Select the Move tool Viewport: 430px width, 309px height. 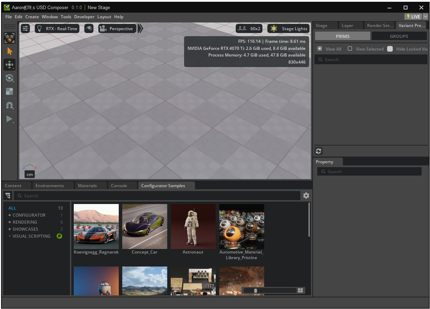[x=9, y=65]
